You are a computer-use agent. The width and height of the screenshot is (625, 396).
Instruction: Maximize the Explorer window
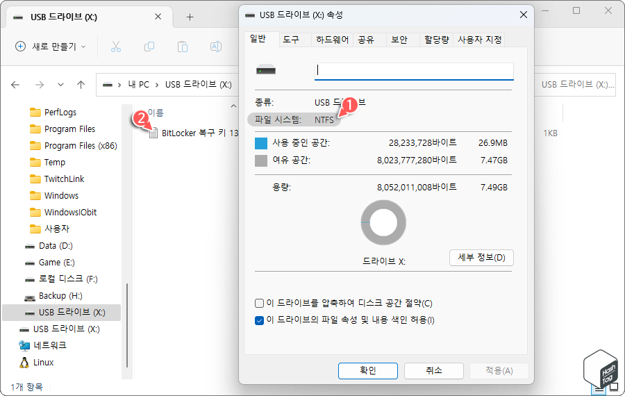[576, 10]
